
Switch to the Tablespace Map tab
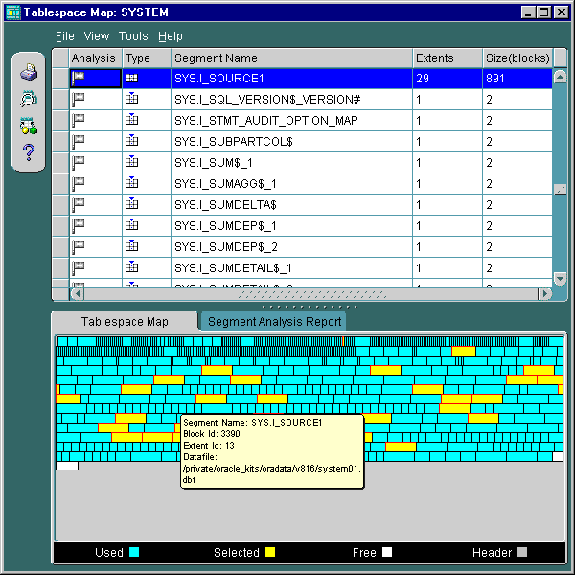125,322
